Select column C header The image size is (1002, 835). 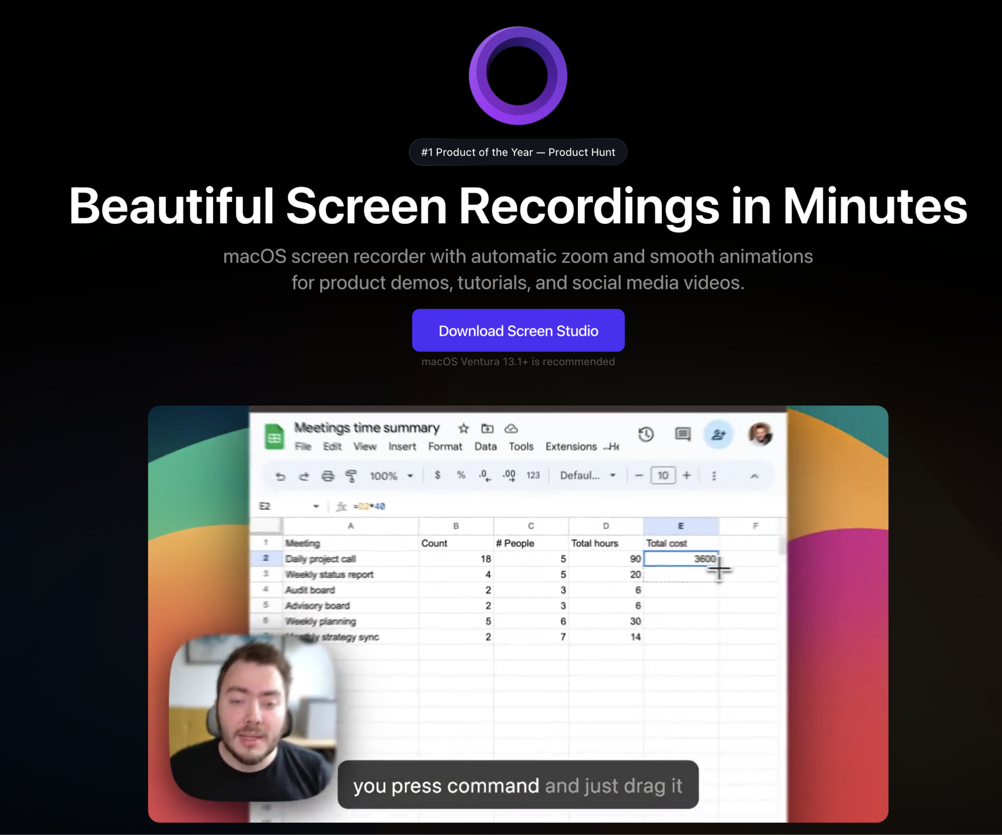tap(531, 526)
